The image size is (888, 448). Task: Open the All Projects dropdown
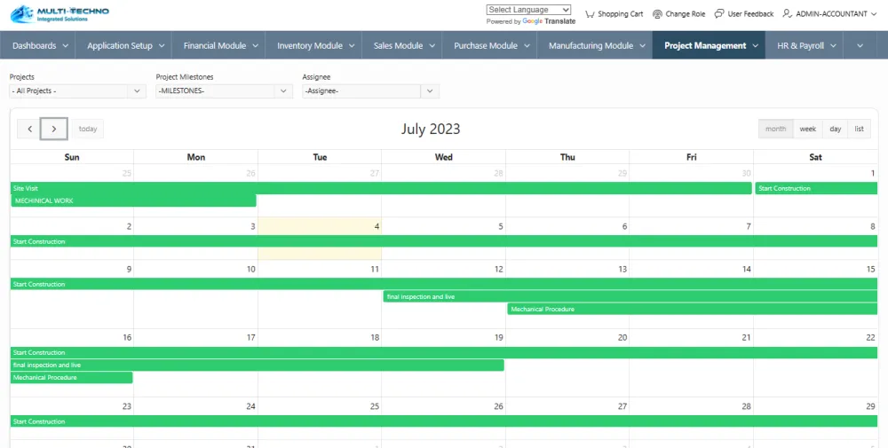tap(77, 90)
